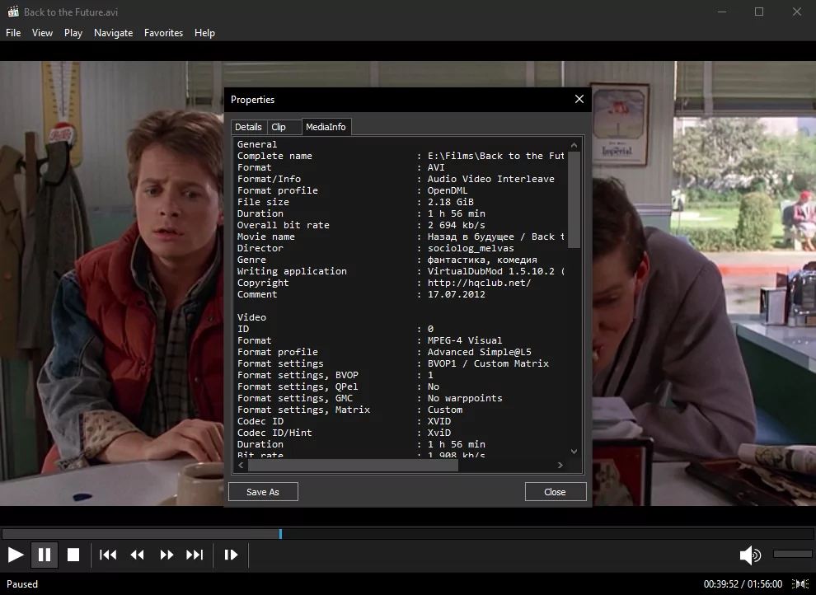The height and width of the screenshot is (595, 816).
Task: Minimize the player window
Action: tap(722, 12)
